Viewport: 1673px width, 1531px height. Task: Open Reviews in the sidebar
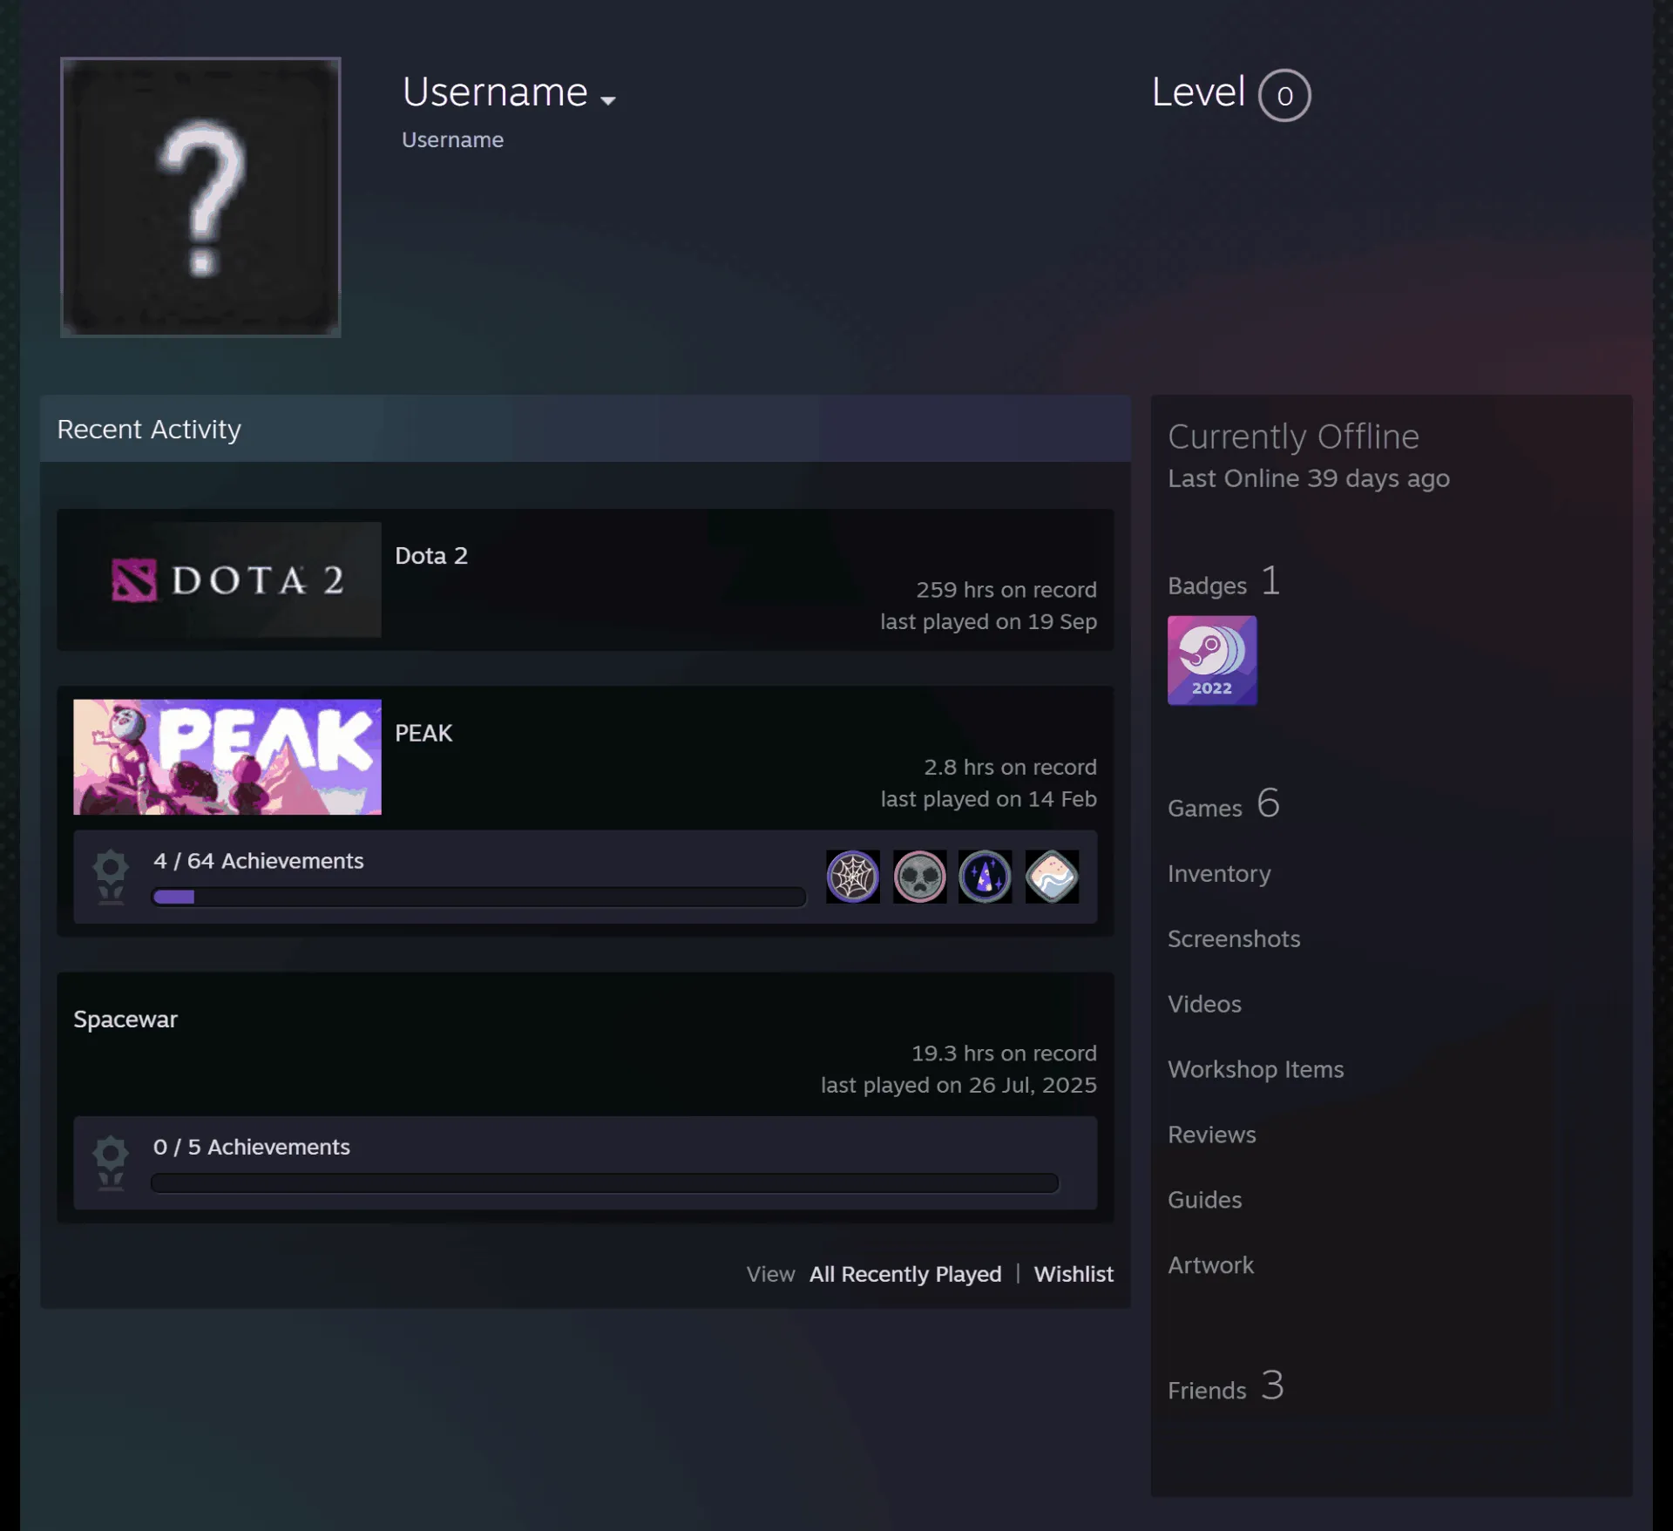click(x=1211, y=1135)
